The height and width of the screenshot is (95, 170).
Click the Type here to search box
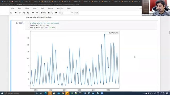click(19, 93)
